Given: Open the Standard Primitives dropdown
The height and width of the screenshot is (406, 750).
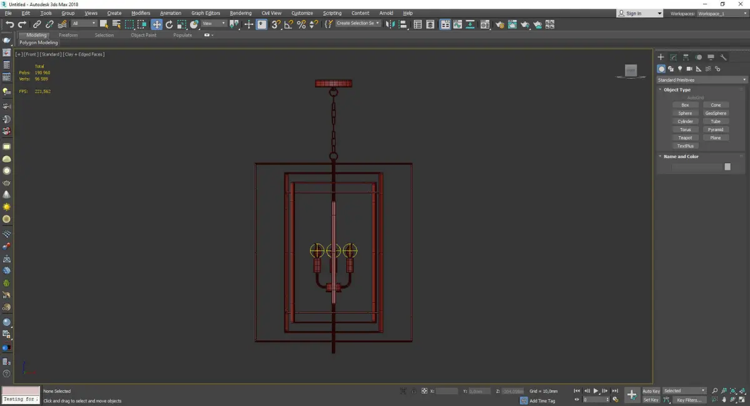Looking at the screenshot, I should coord(702,80).
